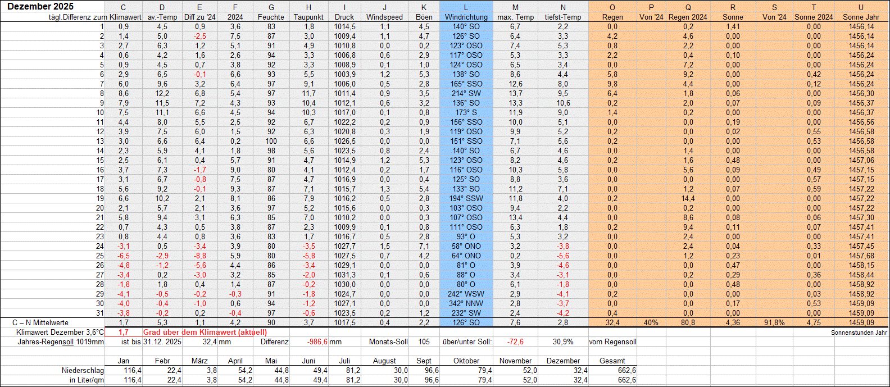
Task: Click the "Sonnenstunden Jahr" label
Action: [859, 333]
